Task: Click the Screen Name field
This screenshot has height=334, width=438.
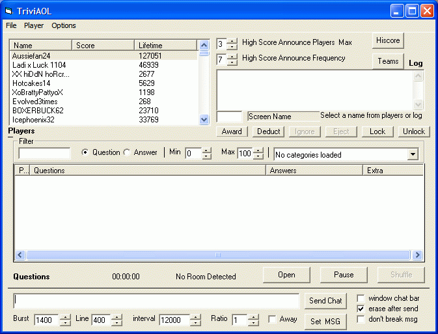Action: [284, 117]
